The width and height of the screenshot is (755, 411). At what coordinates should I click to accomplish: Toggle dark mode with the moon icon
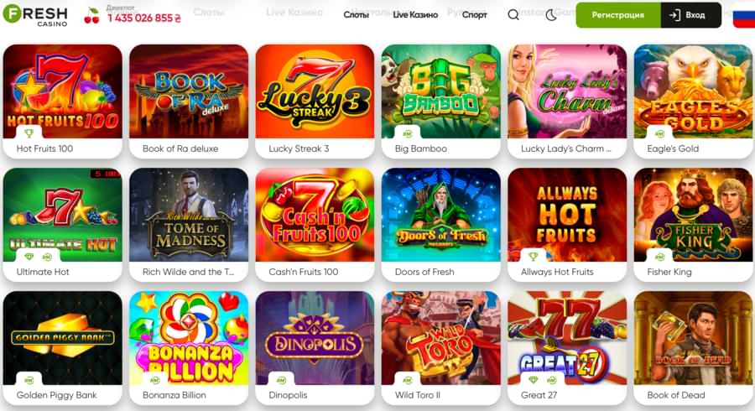point(551,15)
